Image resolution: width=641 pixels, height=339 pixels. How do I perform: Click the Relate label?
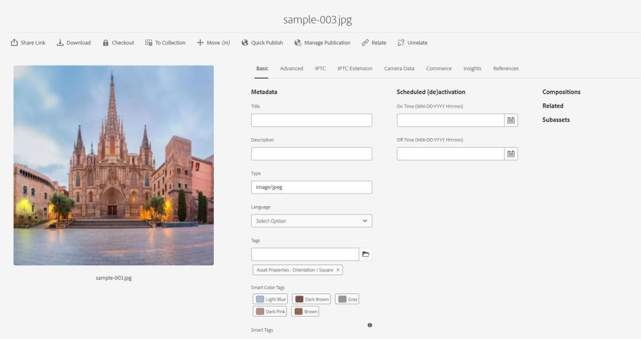(379, 43)
